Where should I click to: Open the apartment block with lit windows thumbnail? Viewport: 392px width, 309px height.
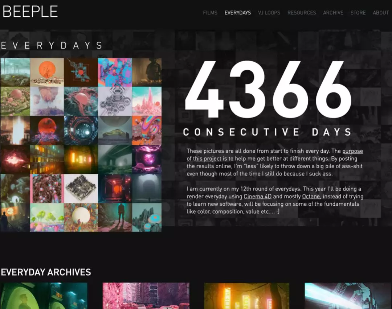pyautogui.click(x=47, y=159)
